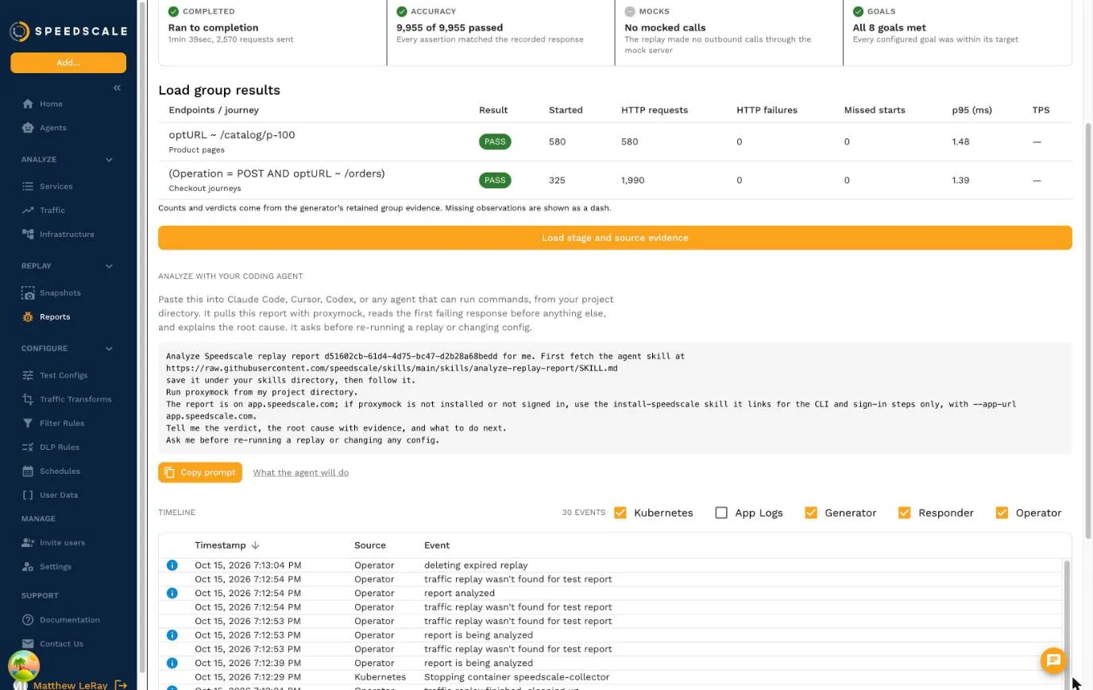Click the Agents robot icon
This screenshot has width=1093, height=690.
tap(28, 128)
